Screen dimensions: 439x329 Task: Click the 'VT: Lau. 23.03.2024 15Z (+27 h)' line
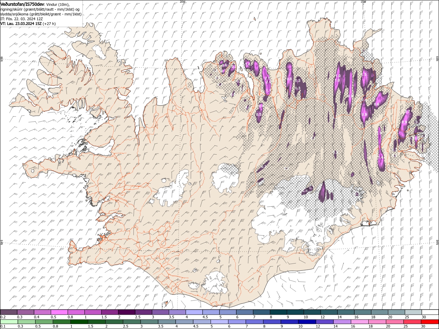(x=28, y=24)
